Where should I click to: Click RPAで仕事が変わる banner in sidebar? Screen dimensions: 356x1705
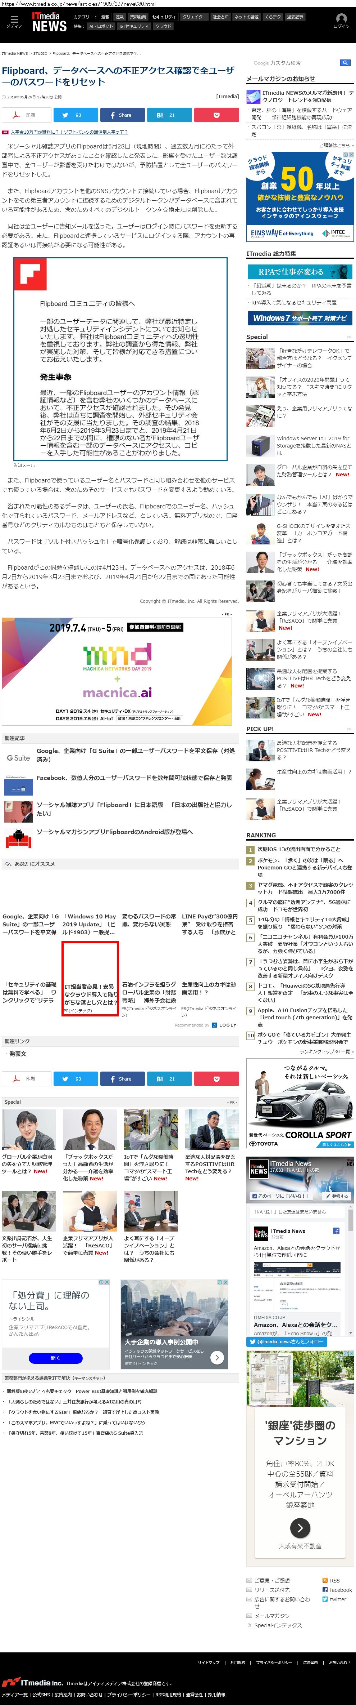(300, 271)
